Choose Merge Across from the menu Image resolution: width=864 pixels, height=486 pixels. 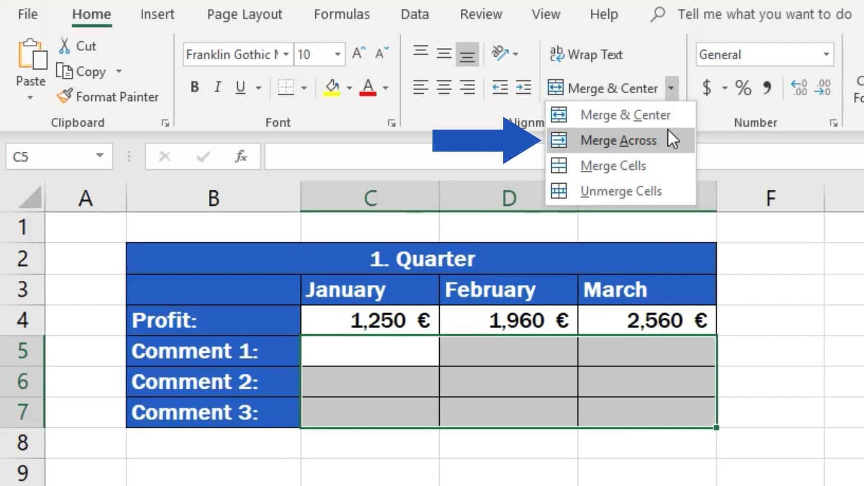point(618,140)
